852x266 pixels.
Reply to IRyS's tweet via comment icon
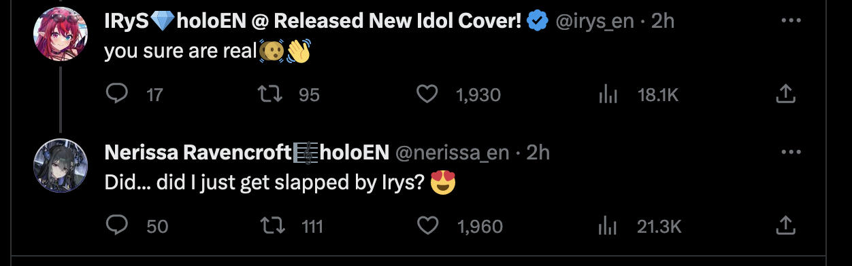[117, 94]
